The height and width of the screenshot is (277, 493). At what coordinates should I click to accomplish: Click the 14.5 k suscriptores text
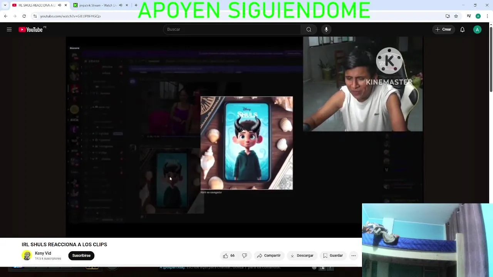point(48,259)
